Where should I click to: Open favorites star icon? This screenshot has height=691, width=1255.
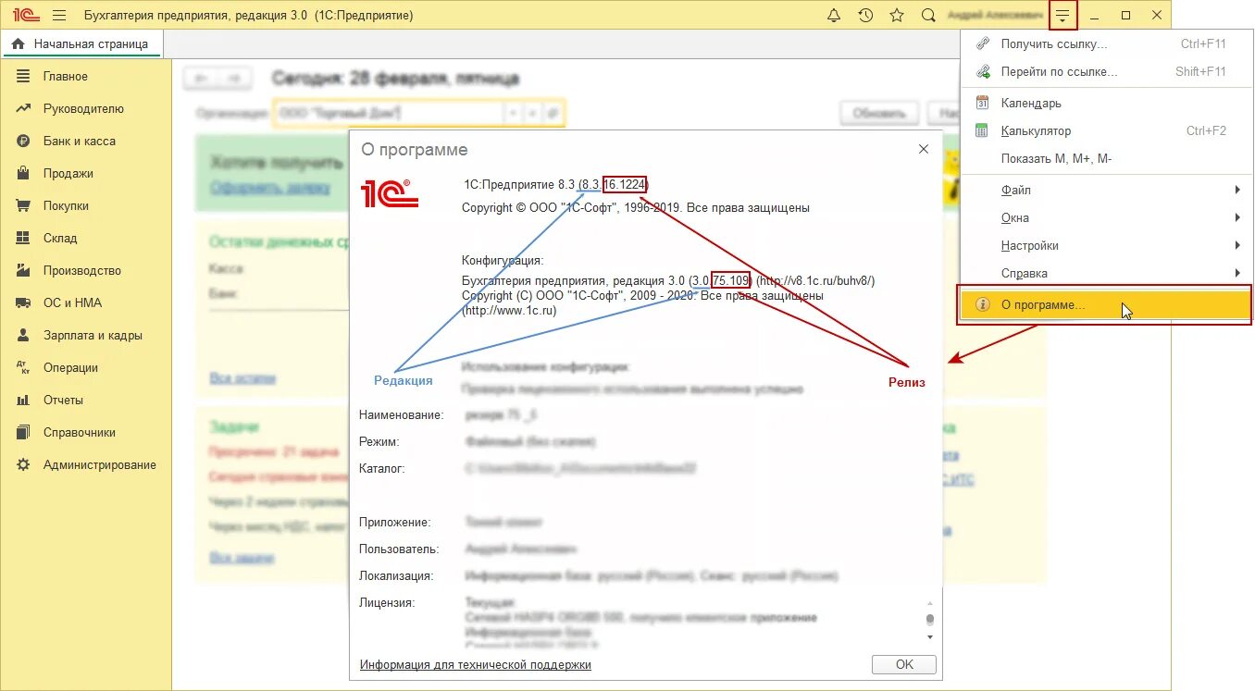pyautogui.click(x=897, y=16)
